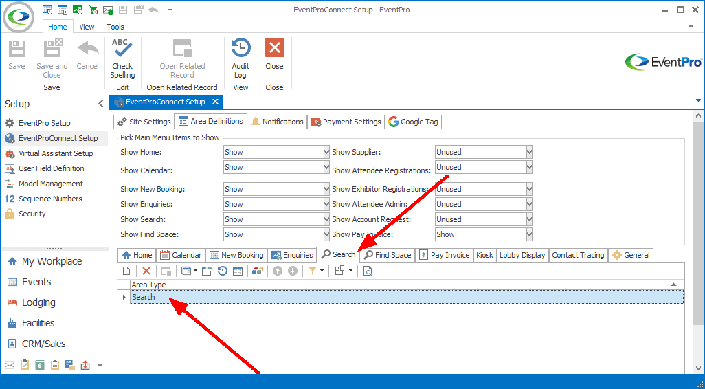This screenshot has width=705, height=389.
Task: Click the green shopping cart quick access icon
Action: click(93, 9)
